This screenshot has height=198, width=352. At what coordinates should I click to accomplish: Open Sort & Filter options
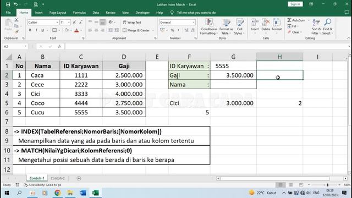tap(316, 27)
